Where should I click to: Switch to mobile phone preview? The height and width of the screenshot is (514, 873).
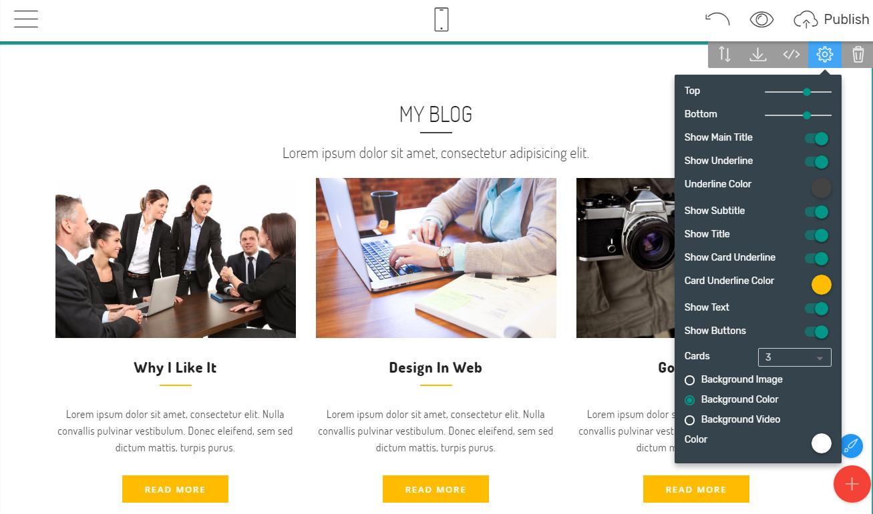(x=441, y=19)
